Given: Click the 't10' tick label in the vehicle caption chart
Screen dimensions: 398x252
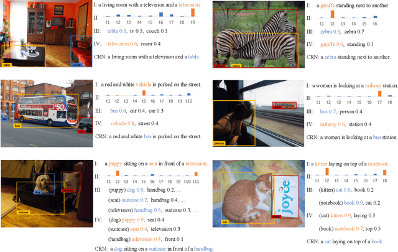Looking at the screenshot, I should click(x=188, y=101).
